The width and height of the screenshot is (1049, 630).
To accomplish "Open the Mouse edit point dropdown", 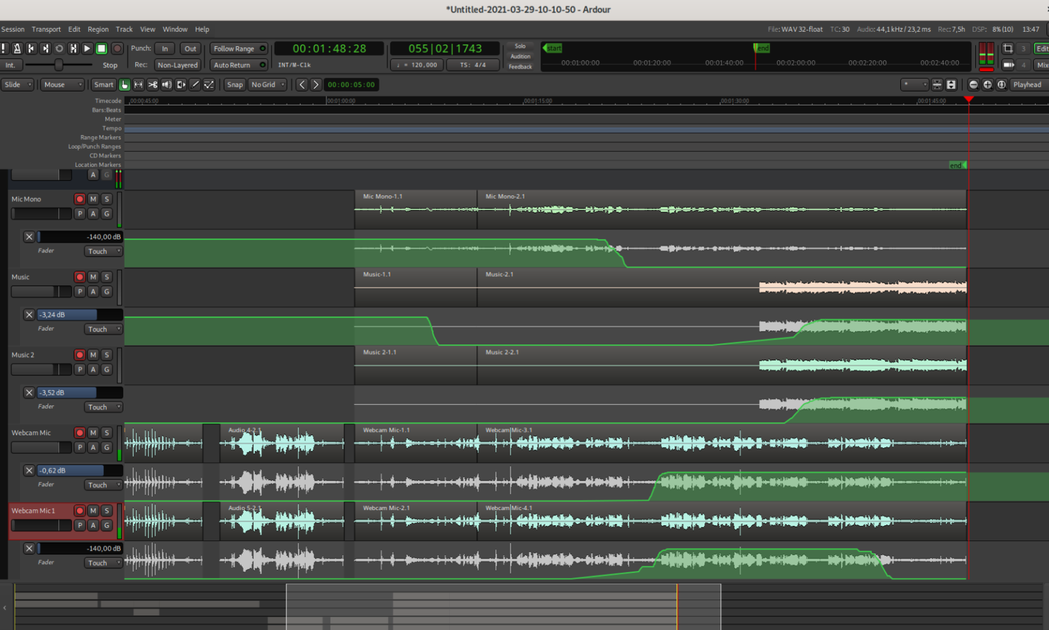I will [x=62, y=84].
